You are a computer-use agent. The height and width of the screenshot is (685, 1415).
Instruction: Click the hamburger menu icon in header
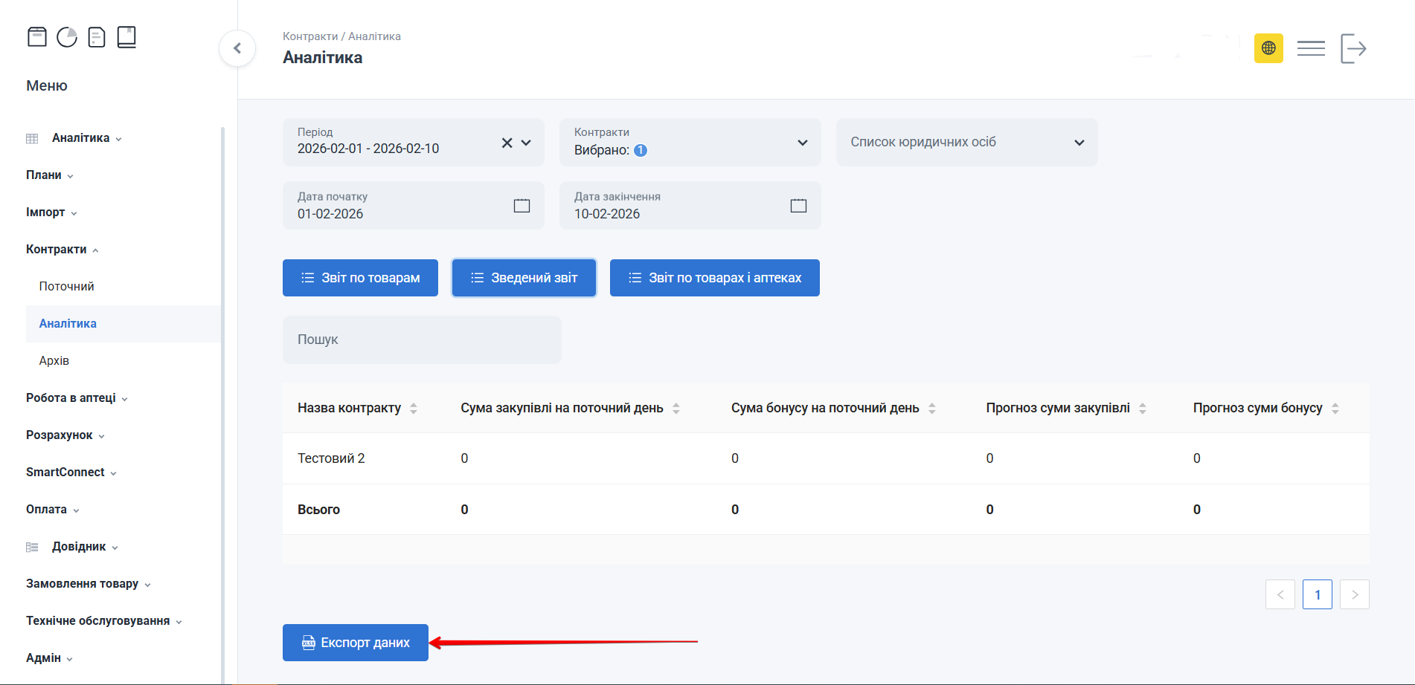pos(1310,48)
